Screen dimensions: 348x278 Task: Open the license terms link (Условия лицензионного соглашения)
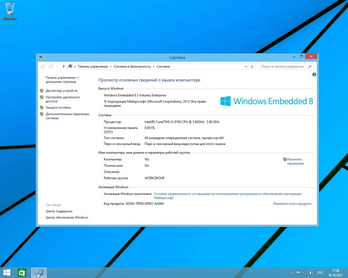228,196
